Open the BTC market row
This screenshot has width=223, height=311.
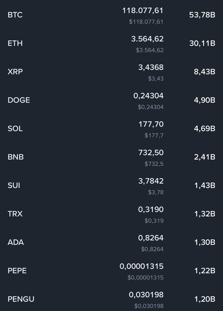[x=111, y=15]
